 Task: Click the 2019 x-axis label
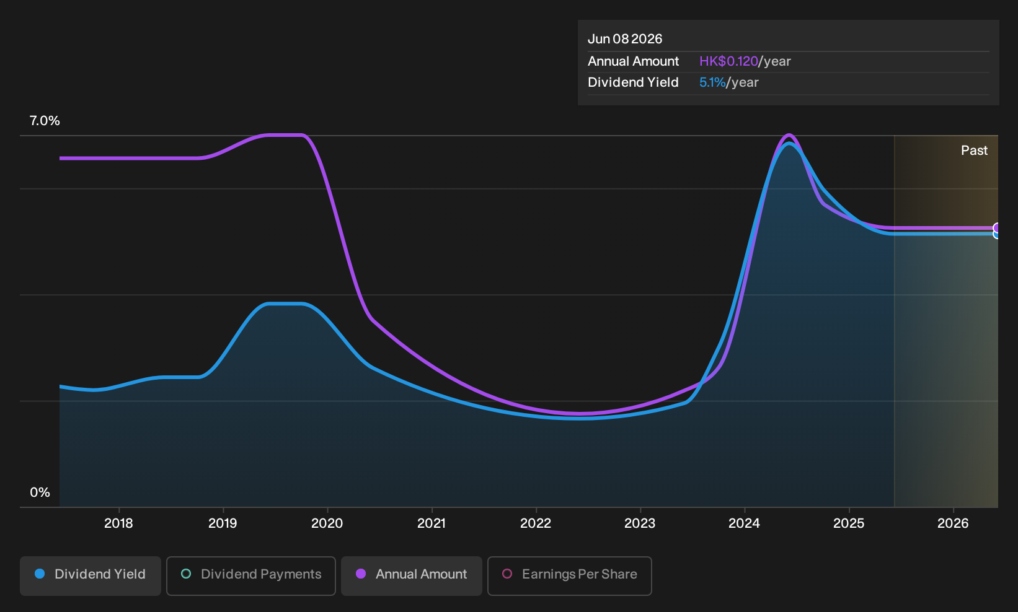pyautogui.click(x=223, y=523)
